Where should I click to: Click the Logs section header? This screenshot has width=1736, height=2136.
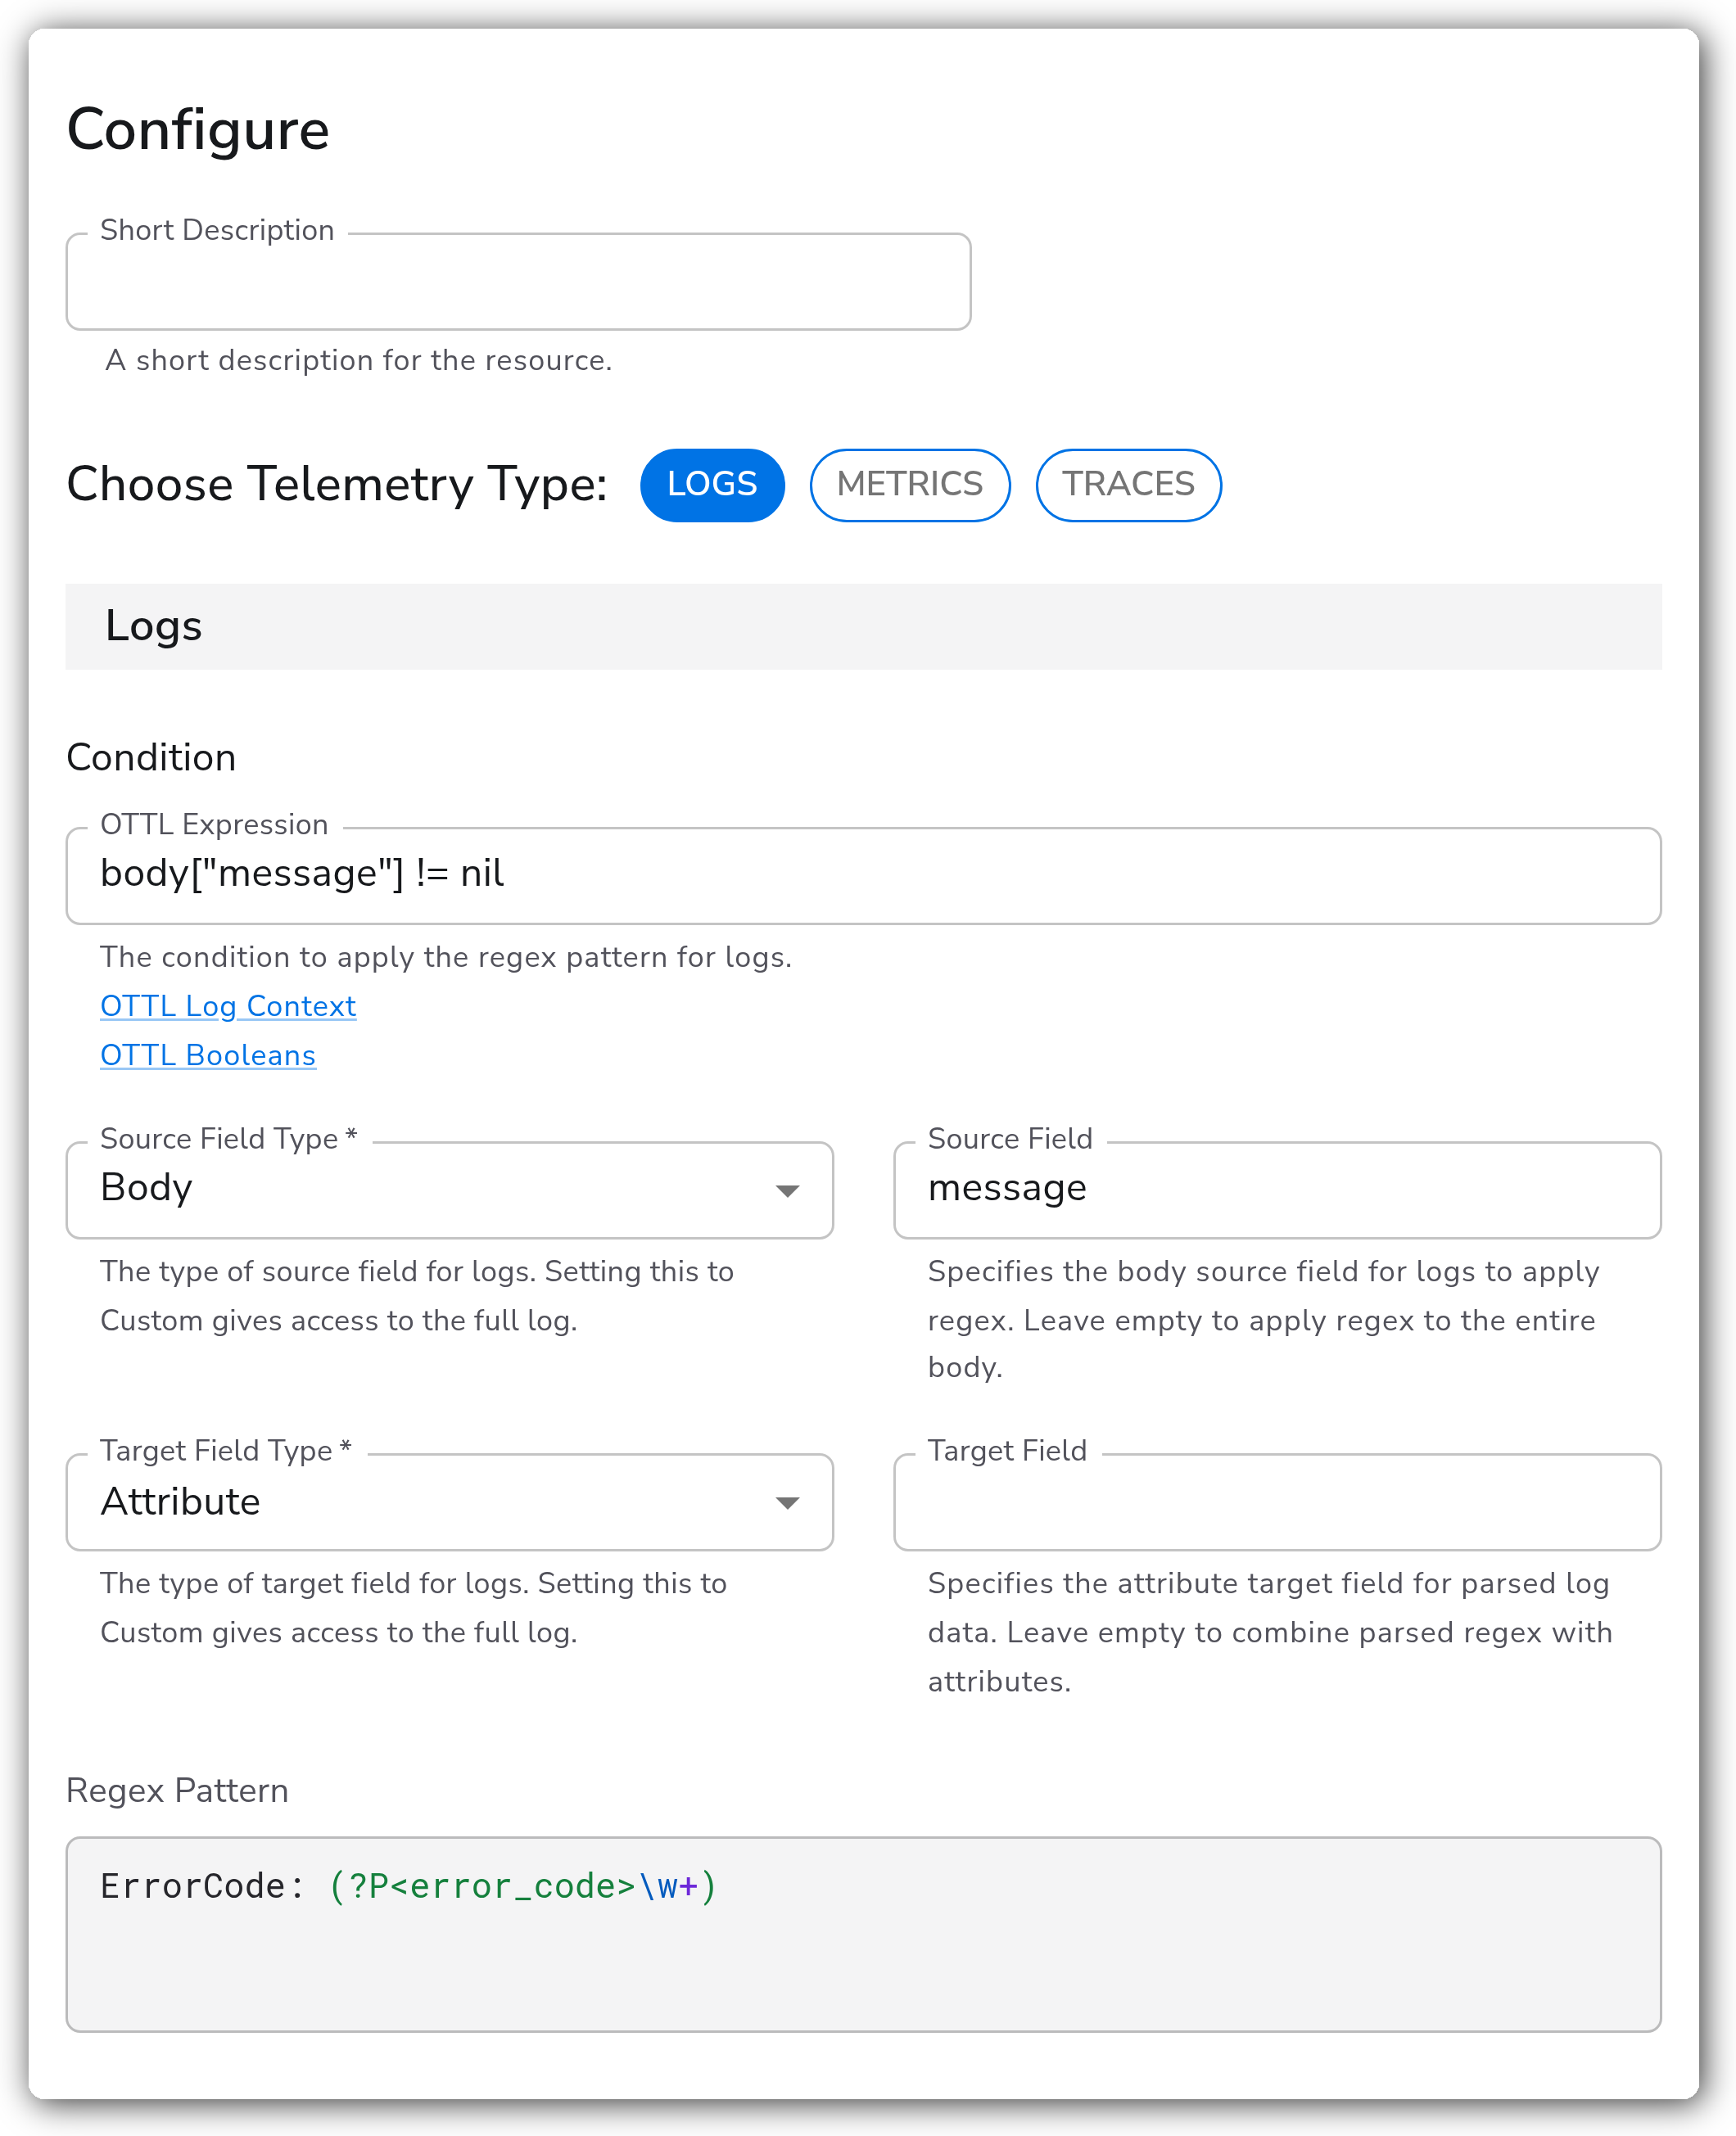[863, 626]
